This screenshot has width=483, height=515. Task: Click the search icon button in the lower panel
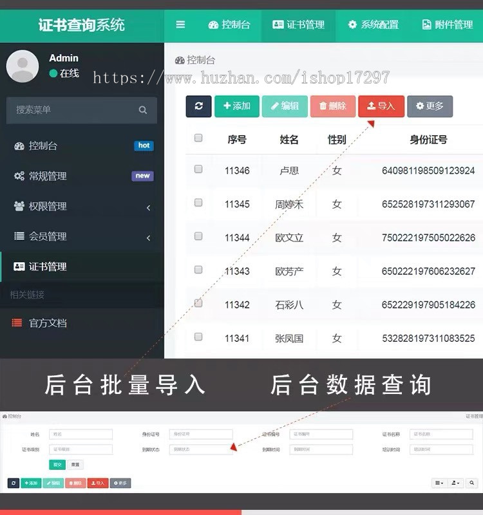pos(471,483)
